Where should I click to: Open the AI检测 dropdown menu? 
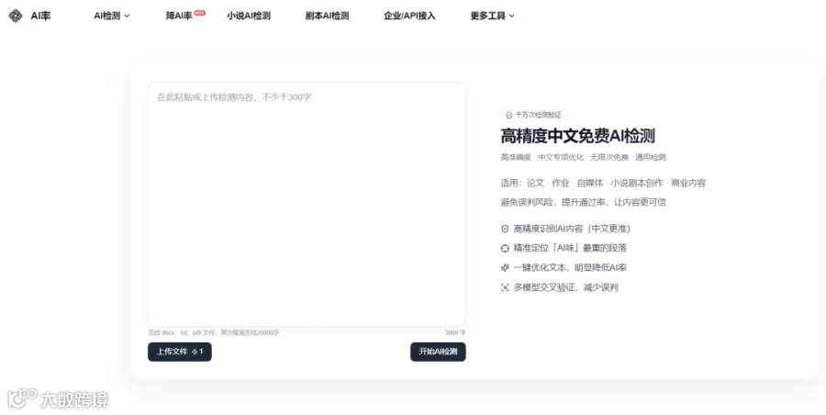point(112,16)
